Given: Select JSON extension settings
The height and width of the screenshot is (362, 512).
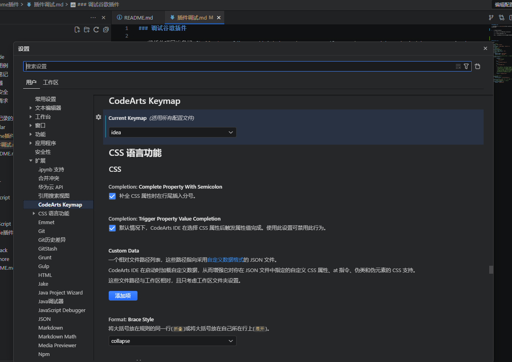Looking at the screenshot, I should tap(44, 319).
